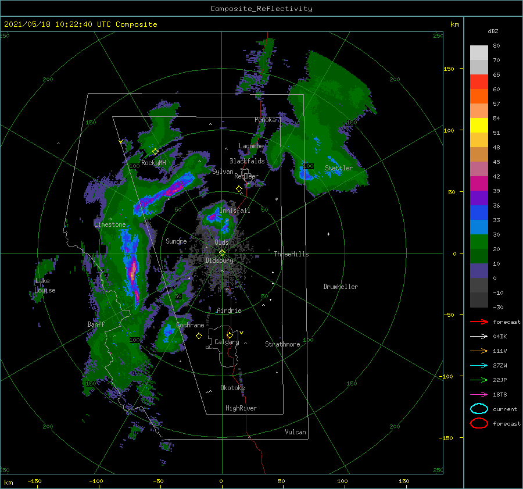Click the yellow diamond marker near RockyMH

click(x=155, y=152)
